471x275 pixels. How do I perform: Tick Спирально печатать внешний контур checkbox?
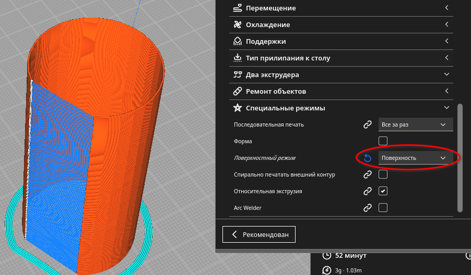coord(383,174)
